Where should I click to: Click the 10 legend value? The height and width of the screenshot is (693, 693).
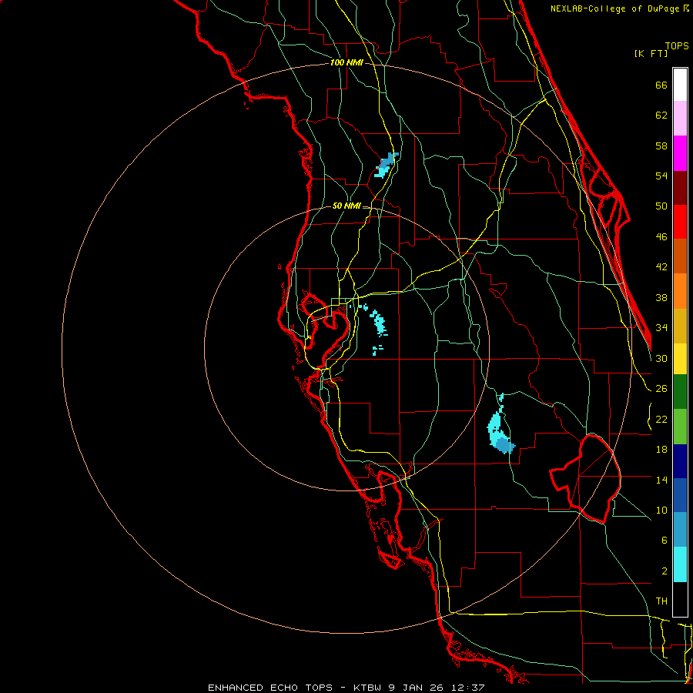(661, 511)
